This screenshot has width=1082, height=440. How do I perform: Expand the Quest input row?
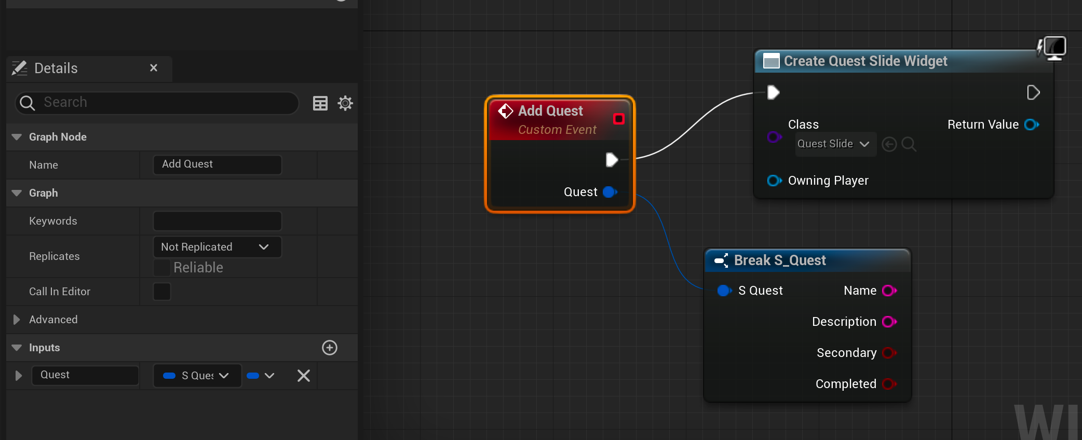[19, 376]
